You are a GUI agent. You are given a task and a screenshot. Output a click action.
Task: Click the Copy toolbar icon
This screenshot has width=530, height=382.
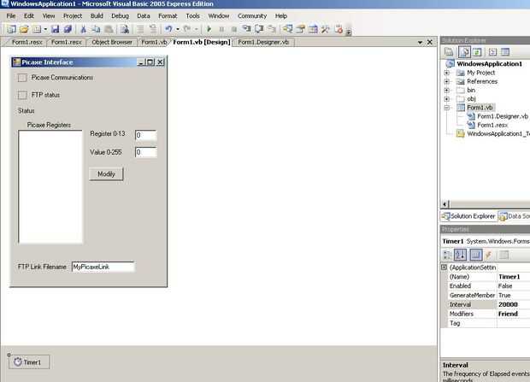(x=96, y=29)
